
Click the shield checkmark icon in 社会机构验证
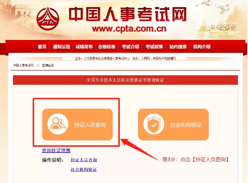point(154,124)
